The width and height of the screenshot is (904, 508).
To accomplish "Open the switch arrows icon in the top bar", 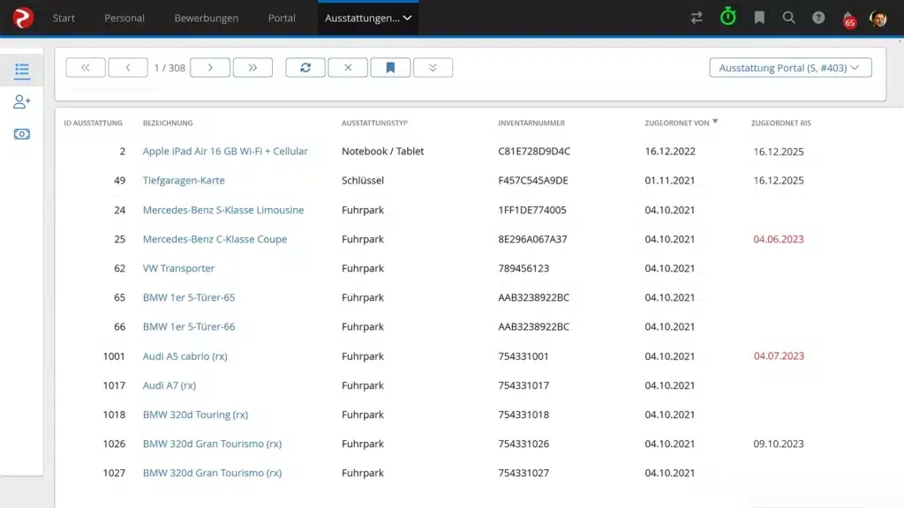I will [697, 18].
